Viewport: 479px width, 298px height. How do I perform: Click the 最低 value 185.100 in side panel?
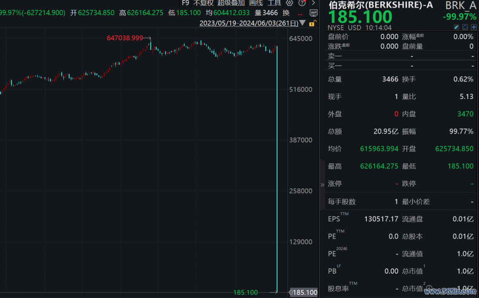(x=460, y=166)
